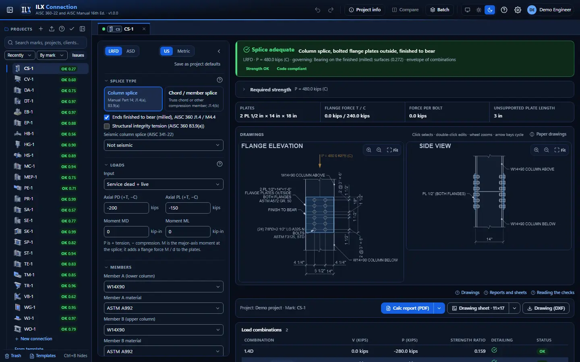Select the system display theme icon
The image size is (580, 362).
tap(467, 10)
